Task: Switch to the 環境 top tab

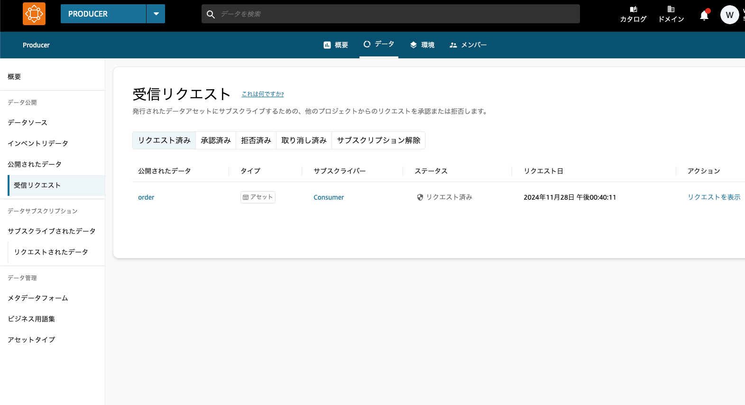Action: (x=422, y=45)
